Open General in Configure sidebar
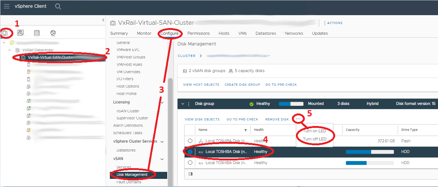 (x=123, y=43)
